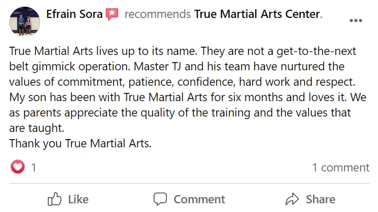Viewport: 378px width, 212px height.
Task: Click the thumbs-up Like icon
Action: click(54, 199)
